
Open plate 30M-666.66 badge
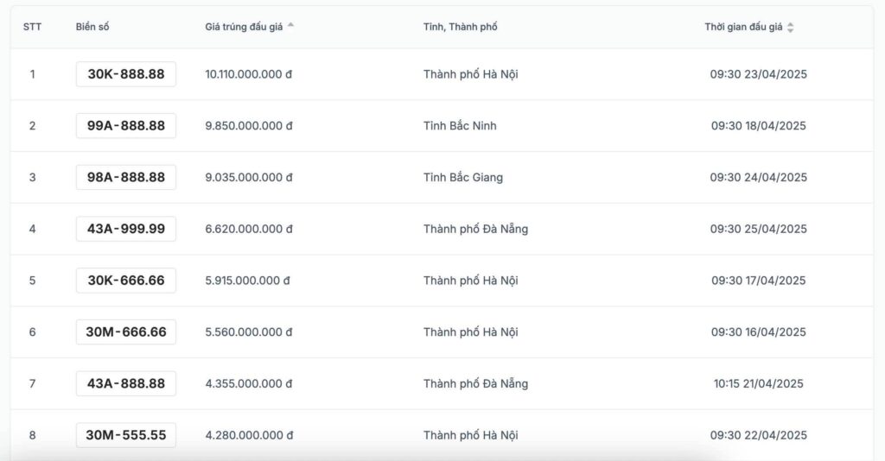point(126,332)
